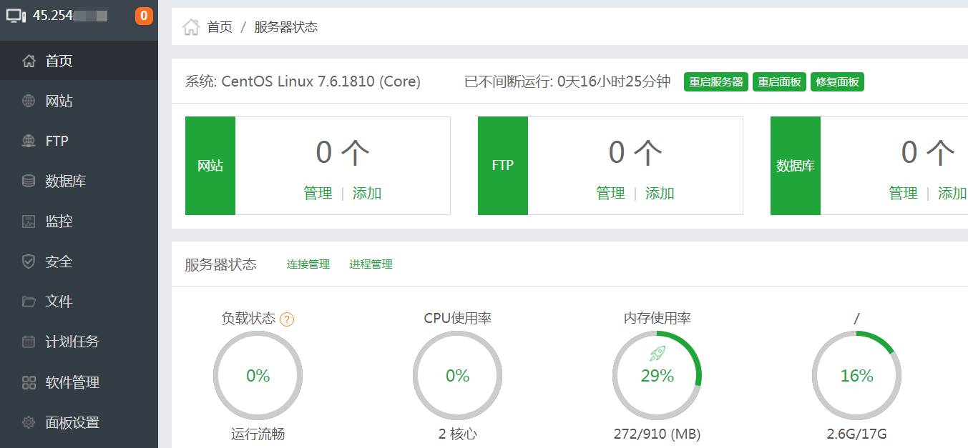Click the orange question mark beside 负载状态
The height and width of the screenshot is (448, 968).
(x=287, y=319)
